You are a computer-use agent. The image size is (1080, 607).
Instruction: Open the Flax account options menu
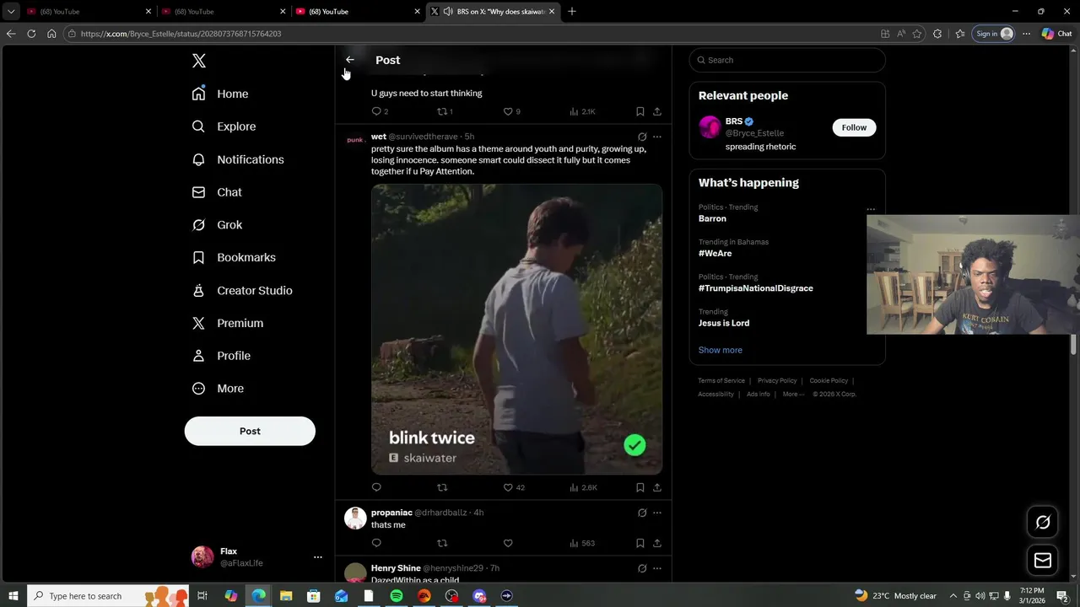[x=318, y=557]
